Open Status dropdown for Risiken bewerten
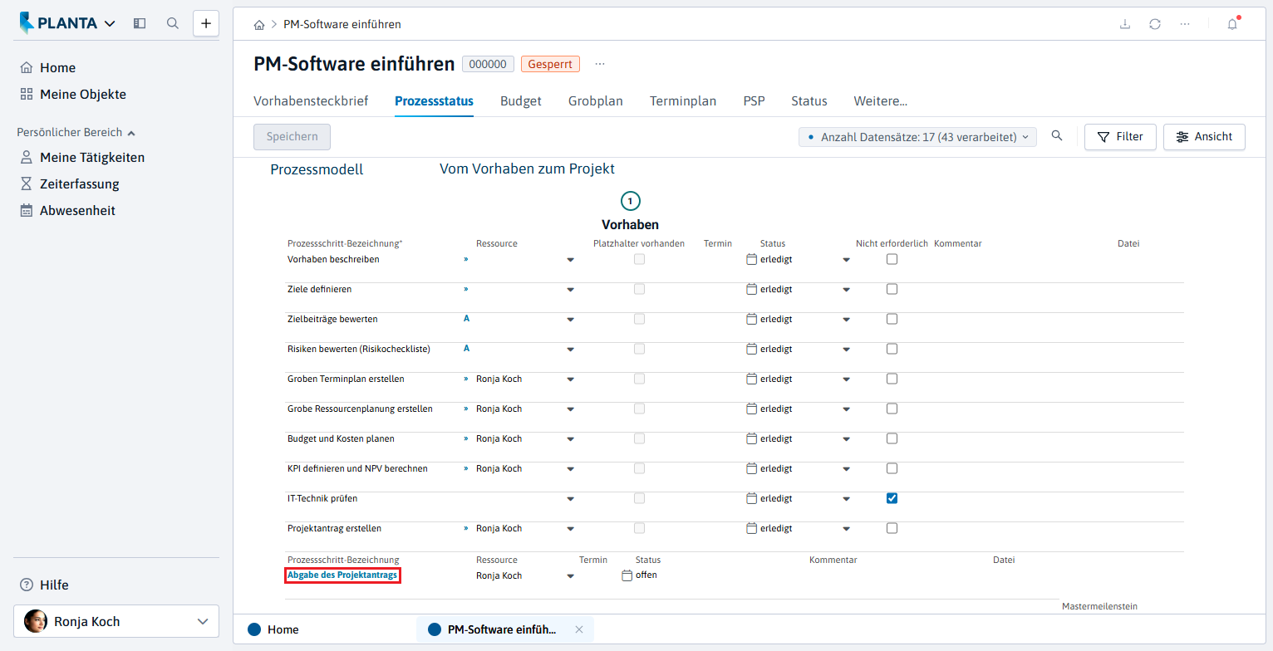The image size is (1273, 651). pos(846,350)
